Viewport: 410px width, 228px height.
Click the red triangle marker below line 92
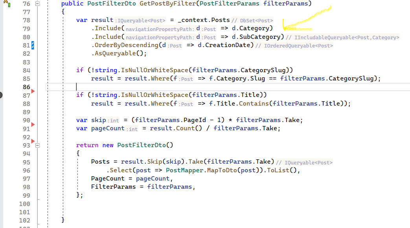click(x=33, y=141)
